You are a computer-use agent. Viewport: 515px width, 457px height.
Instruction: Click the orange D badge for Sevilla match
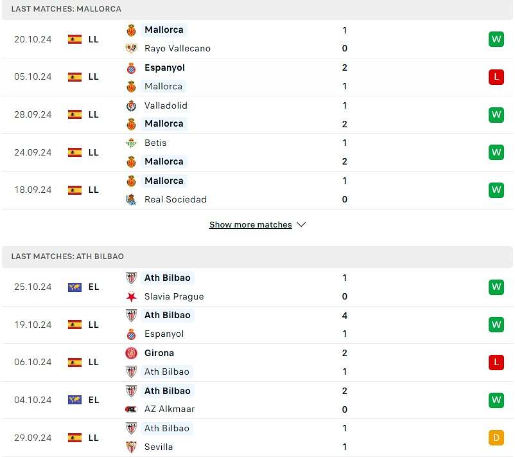pyautogui.click(x=496, y=438)
